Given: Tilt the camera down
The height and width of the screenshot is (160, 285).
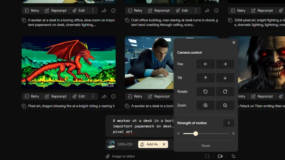Looking at the screenshot, I should [x=225, y=78].
